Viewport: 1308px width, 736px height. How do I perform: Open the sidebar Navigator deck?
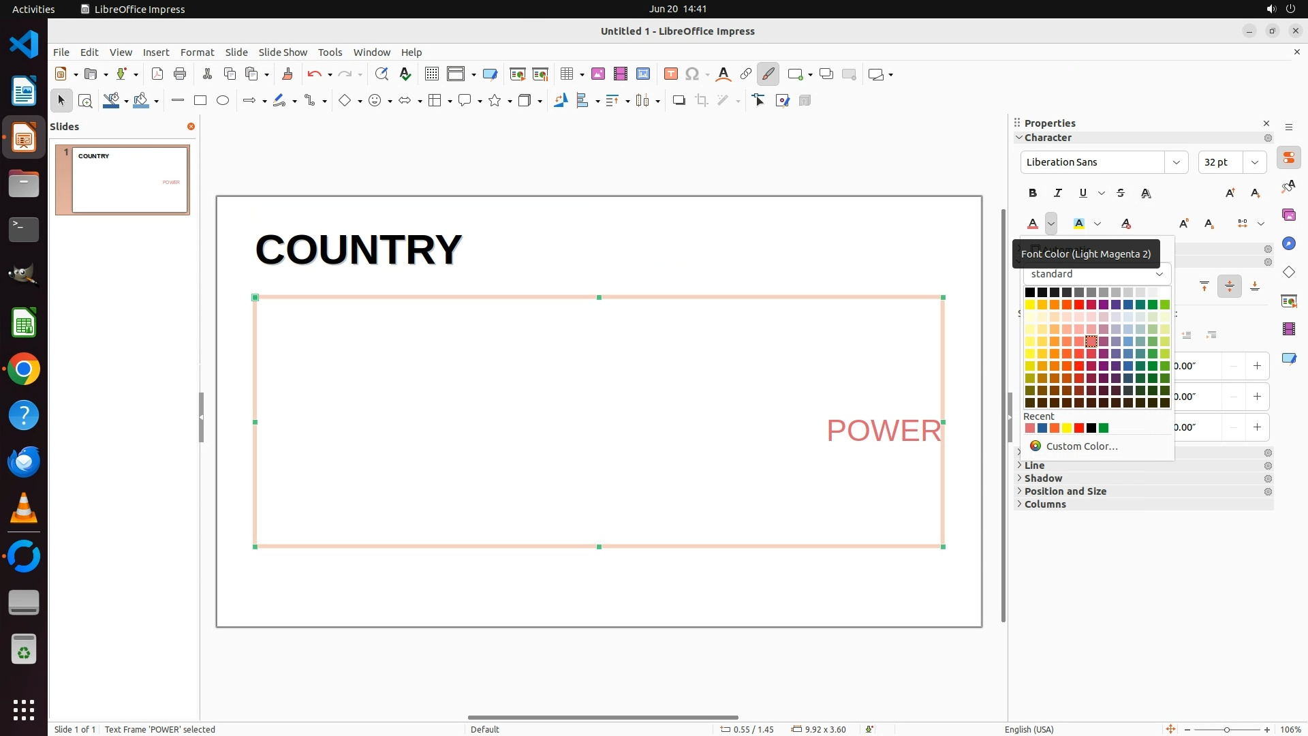pyautogui.click(x=1288, y=244)
